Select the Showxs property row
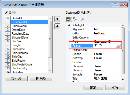 pyautogui.click(x=96, y=70)
